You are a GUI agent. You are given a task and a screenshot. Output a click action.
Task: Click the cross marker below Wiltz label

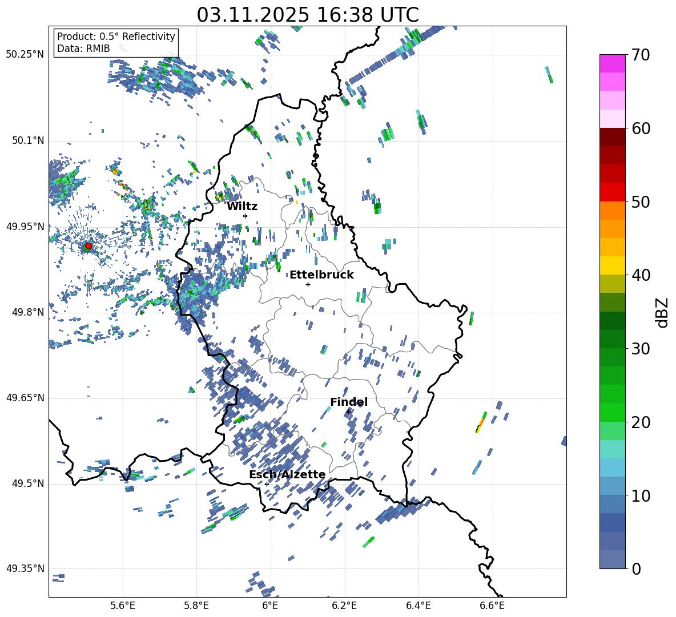tap(245, 216)
